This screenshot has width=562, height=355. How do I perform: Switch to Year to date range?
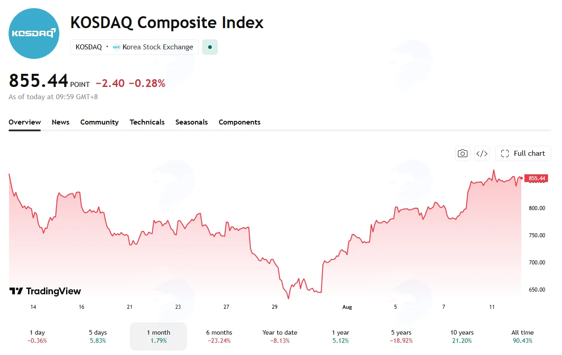tap(280, 336)
